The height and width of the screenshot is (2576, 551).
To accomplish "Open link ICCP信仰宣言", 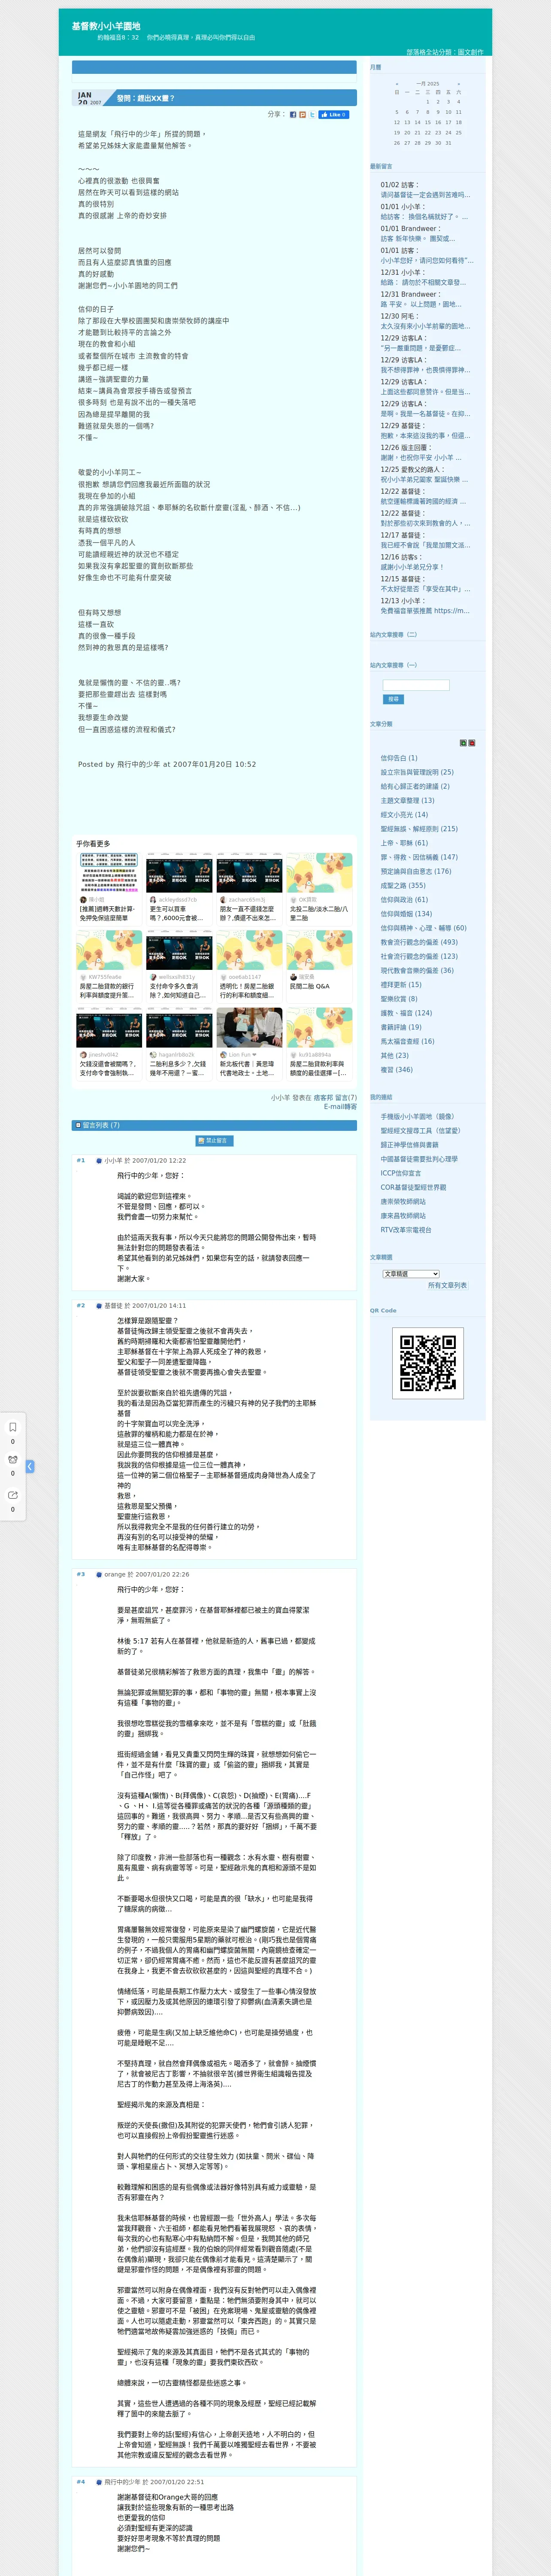I will click(400, 1173).
